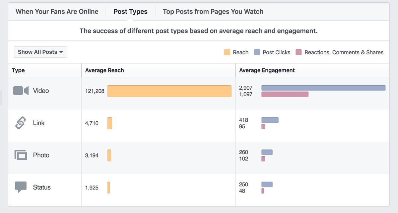Viewport: 398px width, 213px height.
Task: Click the Video camera icon
Action: tap(21, 91)
